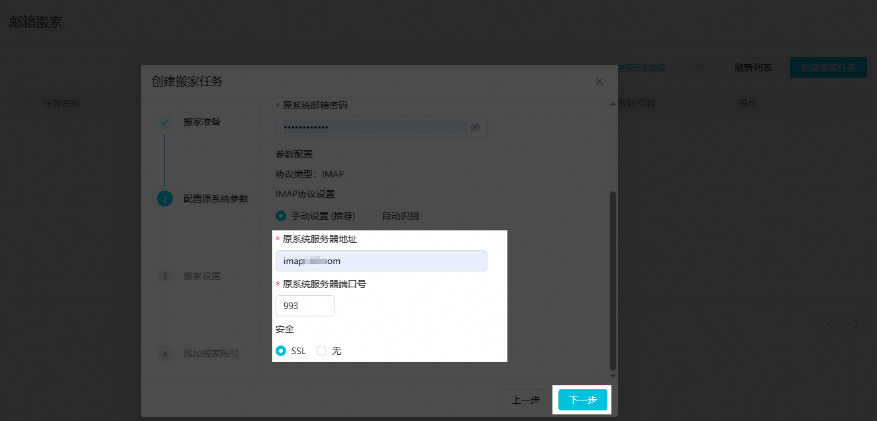Toggle password visibility eye icon

pos(474,127)
